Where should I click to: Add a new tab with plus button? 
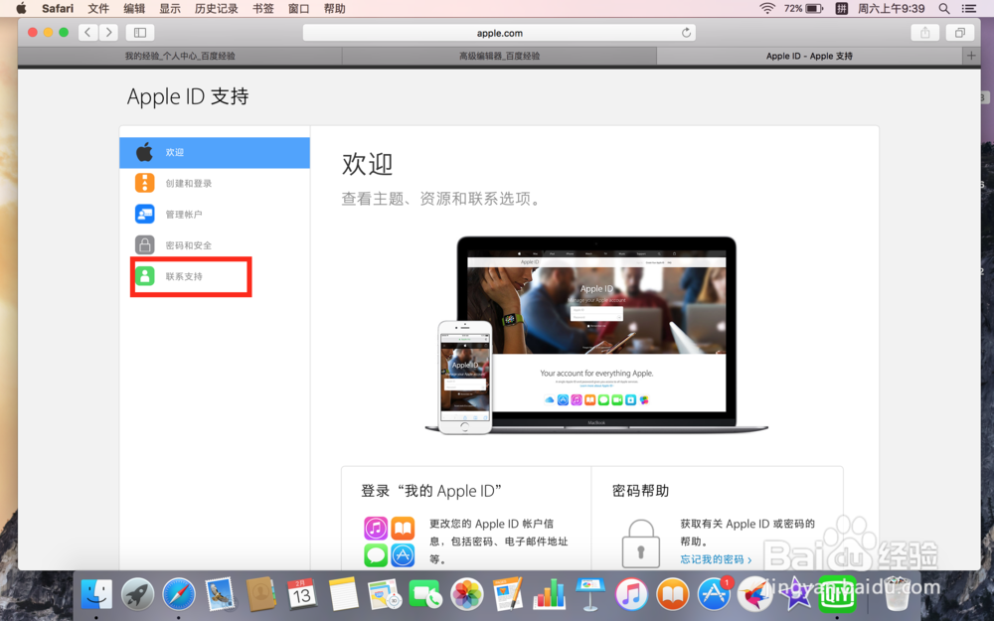[x=971, y=56]
